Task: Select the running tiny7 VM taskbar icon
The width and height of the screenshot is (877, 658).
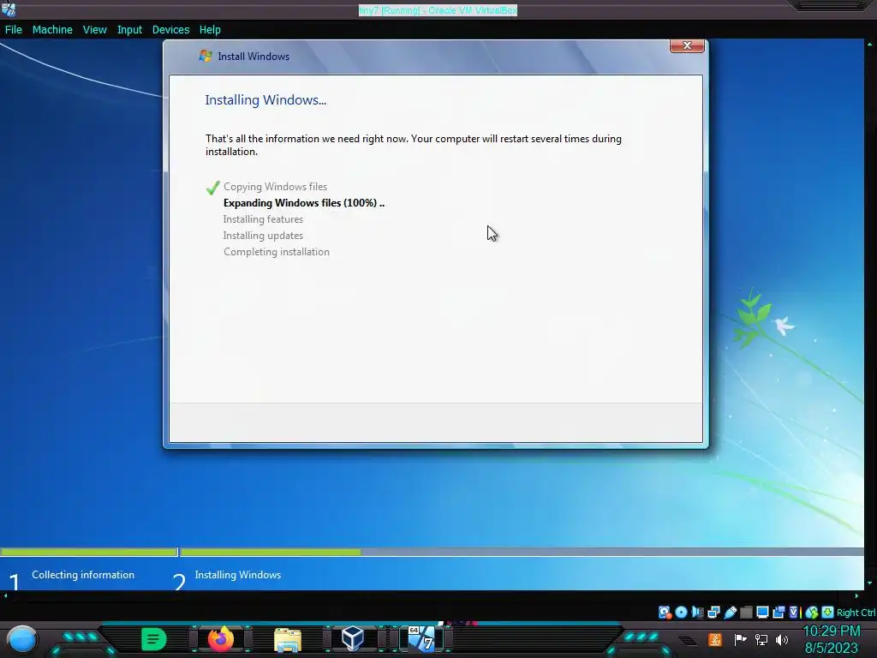Action: click(421, 639)
